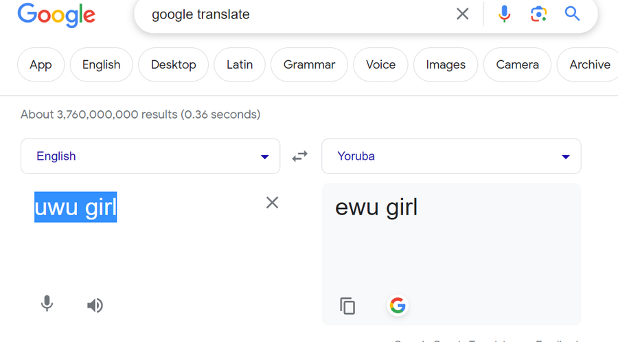Click the magnifying glass search button

573,14
